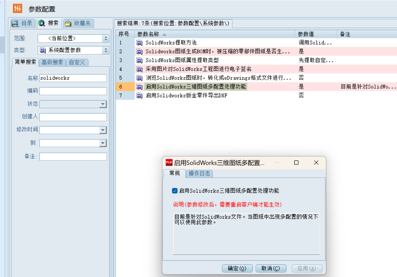397x277 pixels.
Task: Switch to the 收藏夹 tab
Action: [78, 23]
